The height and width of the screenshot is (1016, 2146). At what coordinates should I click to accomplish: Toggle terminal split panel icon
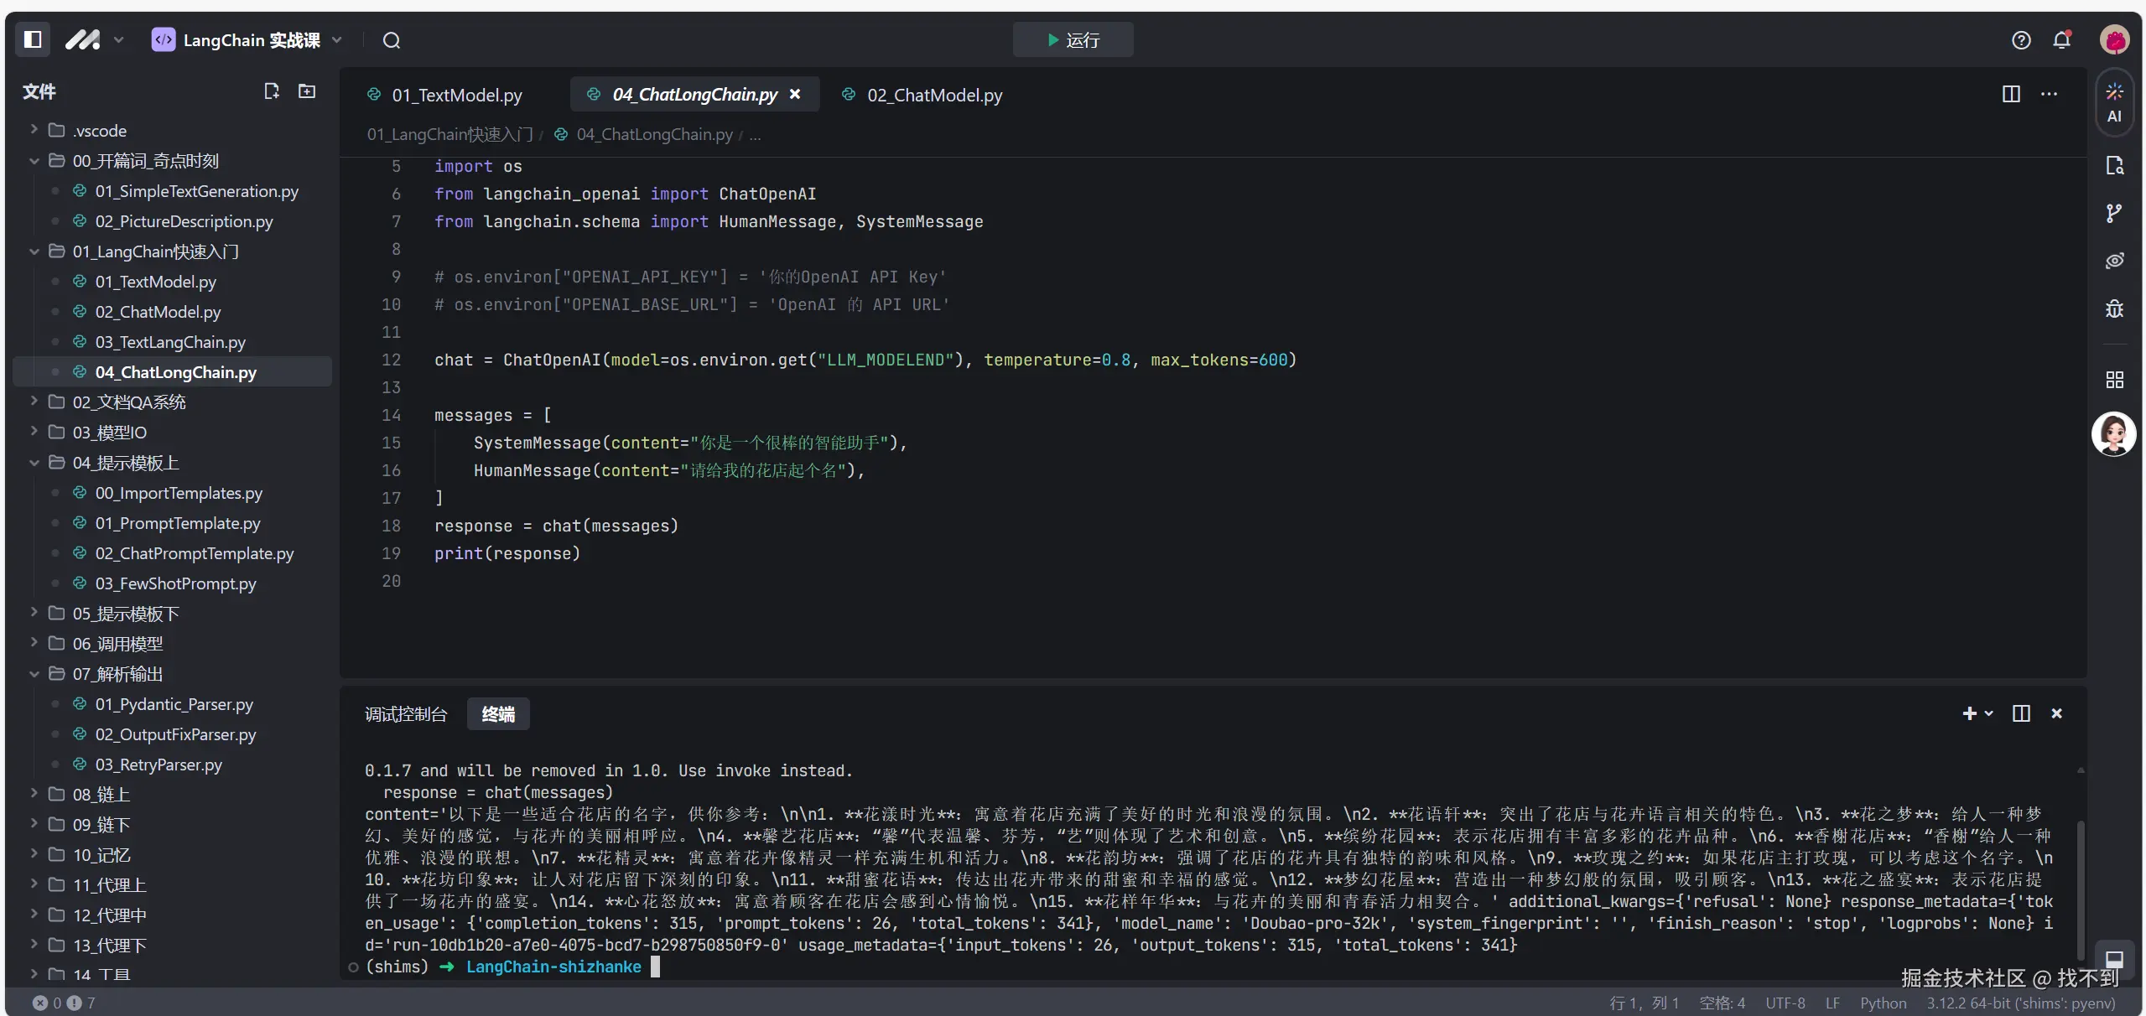click(2021, 713)
